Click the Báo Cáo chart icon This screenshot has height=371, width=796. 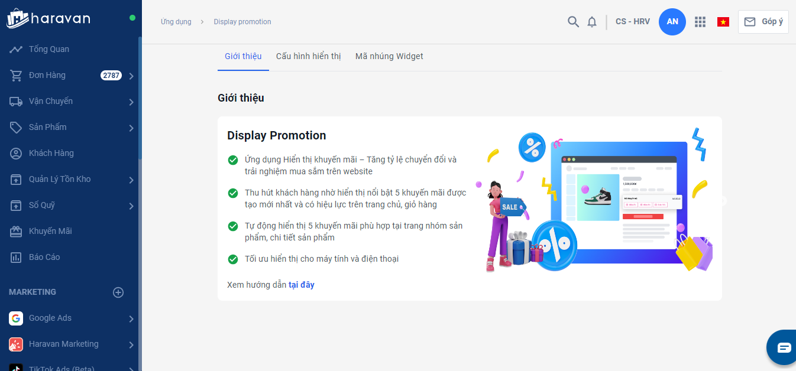click(x=16, y=257)
